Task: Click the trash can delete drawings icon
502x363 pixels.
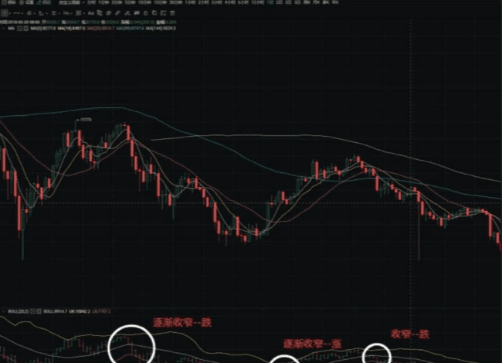Action: tap(172, 13)
